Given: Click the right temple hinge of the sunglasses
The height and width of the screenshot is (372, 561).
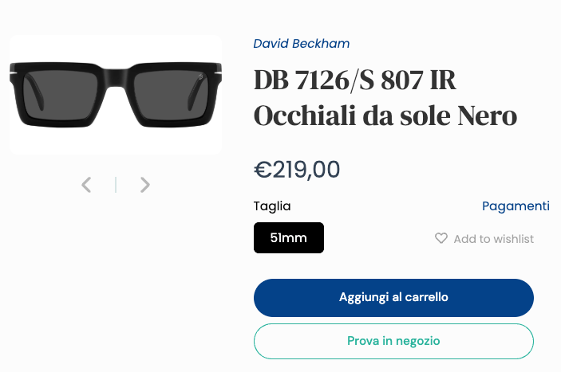Looking at the screenshot, I should click(x=217, y=76).
